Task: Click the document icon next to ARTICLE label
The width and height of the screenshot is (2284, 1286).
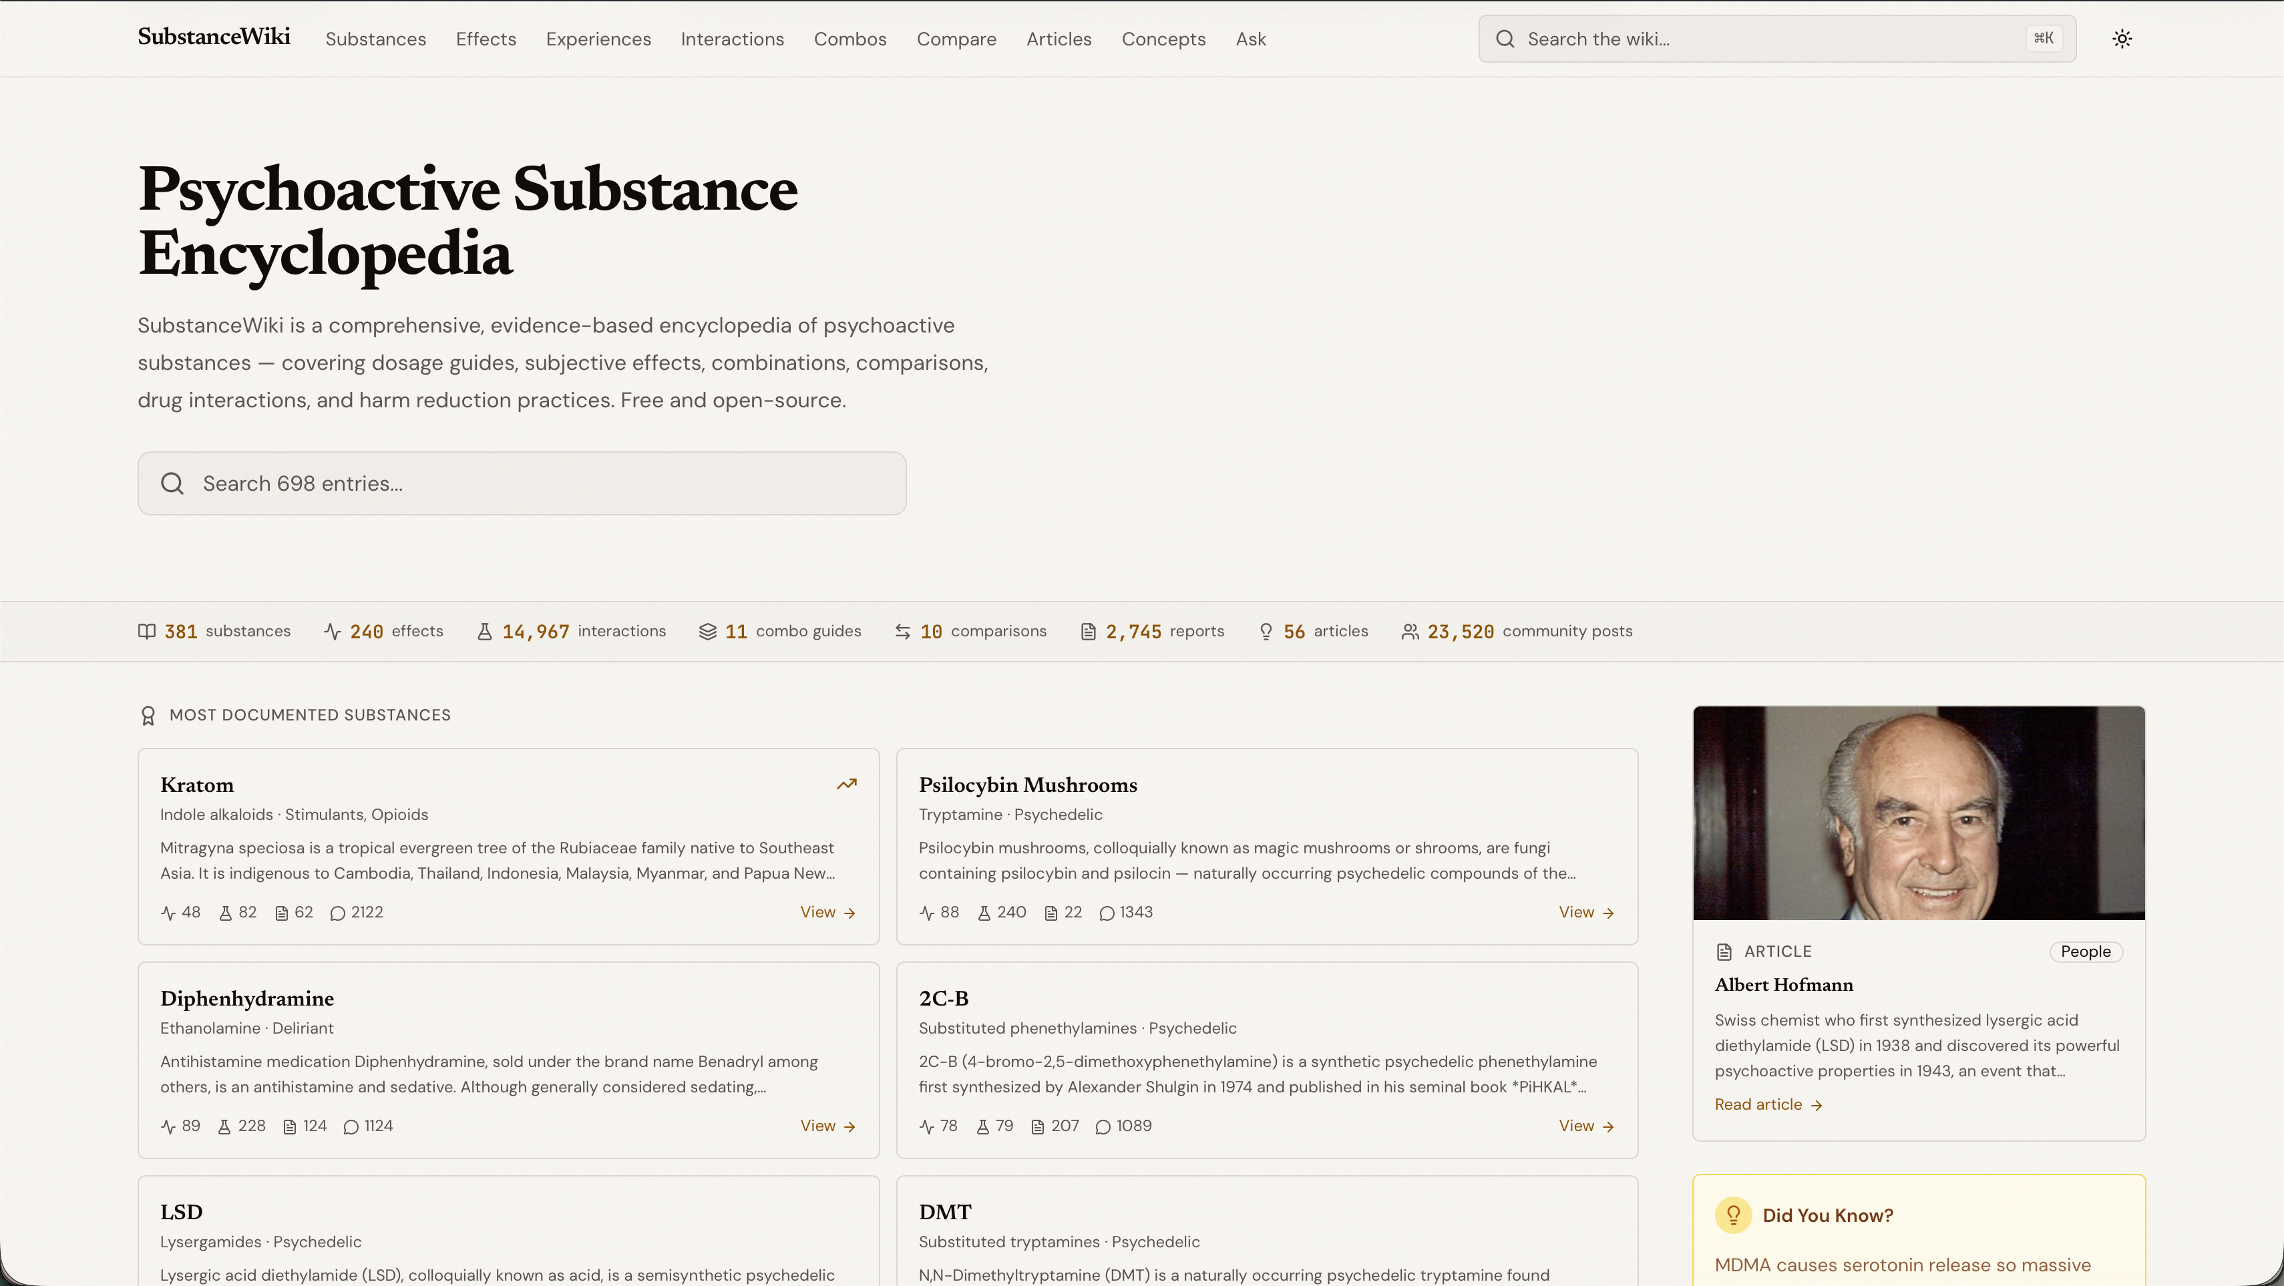Action: click(1724, 952)
